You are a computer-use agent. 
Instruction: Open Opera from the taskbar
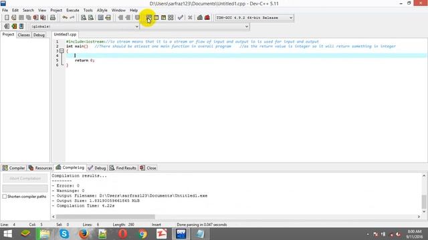(x=123, y=234)
